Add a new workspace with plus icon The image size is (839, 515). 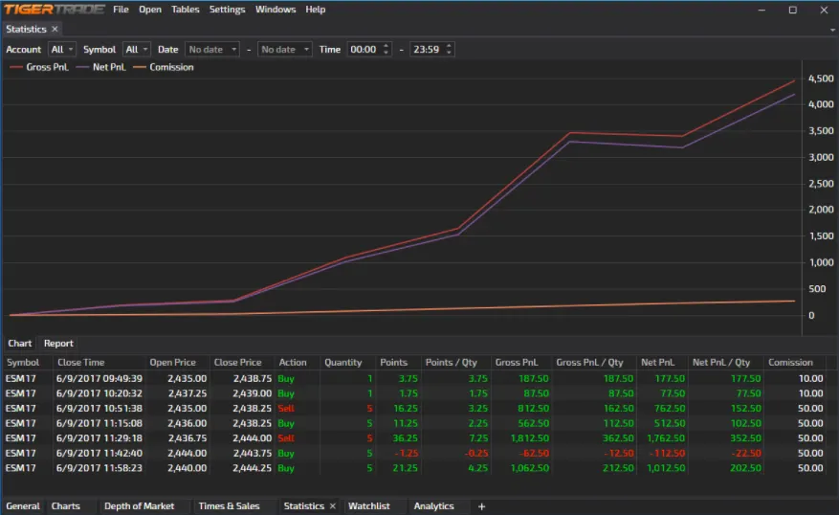481,506
